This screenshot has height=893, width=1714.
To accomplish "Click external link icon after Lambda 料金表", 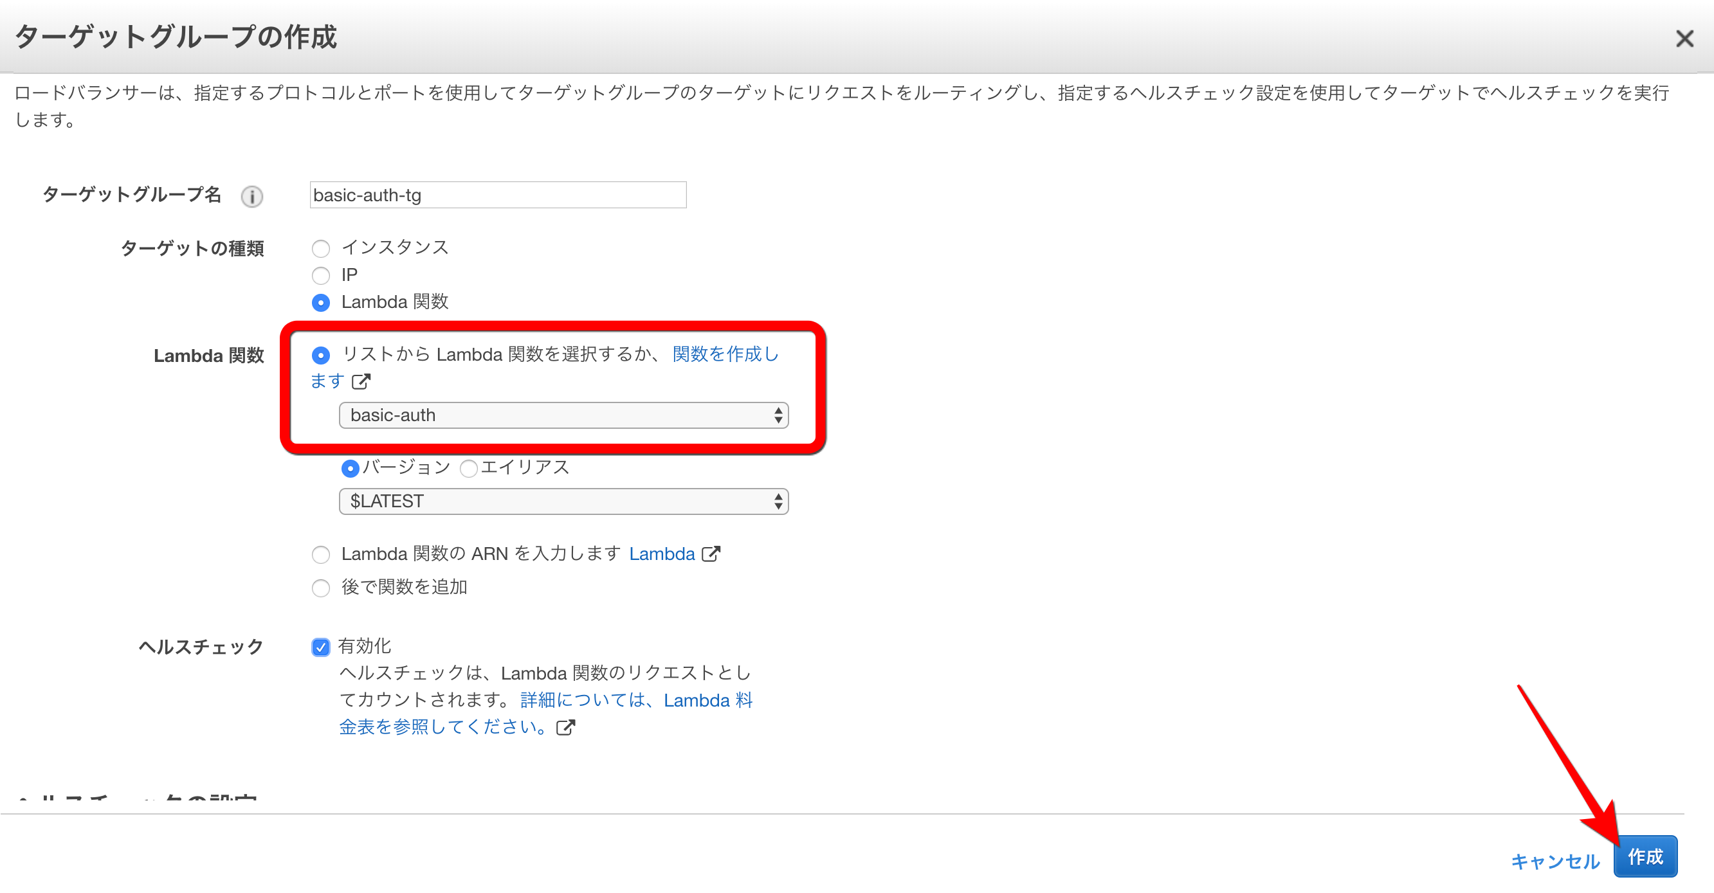I will click(x=565, y=727).
